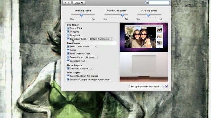This screenshot has width=211, height=118.
Task: Click the trackpad illustration
Action: 144,64
